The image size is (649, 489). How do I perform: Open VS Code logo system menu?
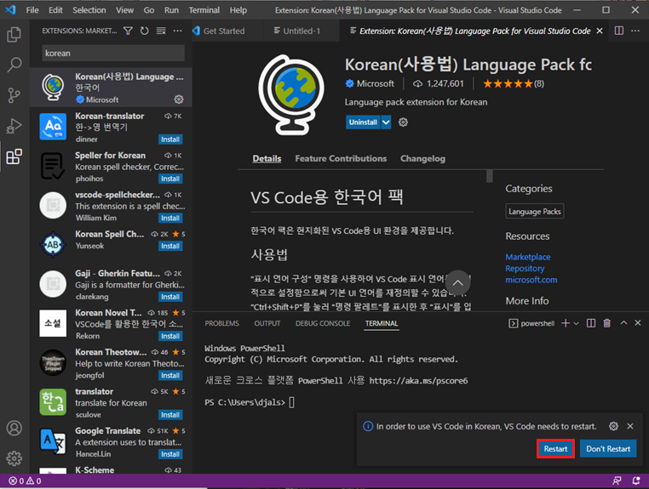click(11, 10)
